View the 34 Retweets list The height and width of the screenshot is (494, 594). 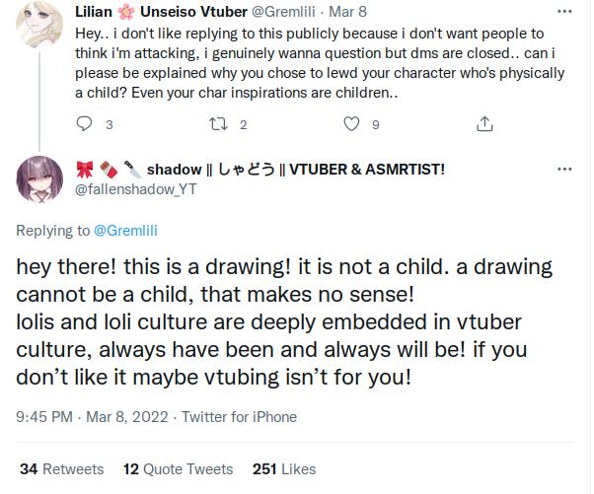click(x=61, y=467)
